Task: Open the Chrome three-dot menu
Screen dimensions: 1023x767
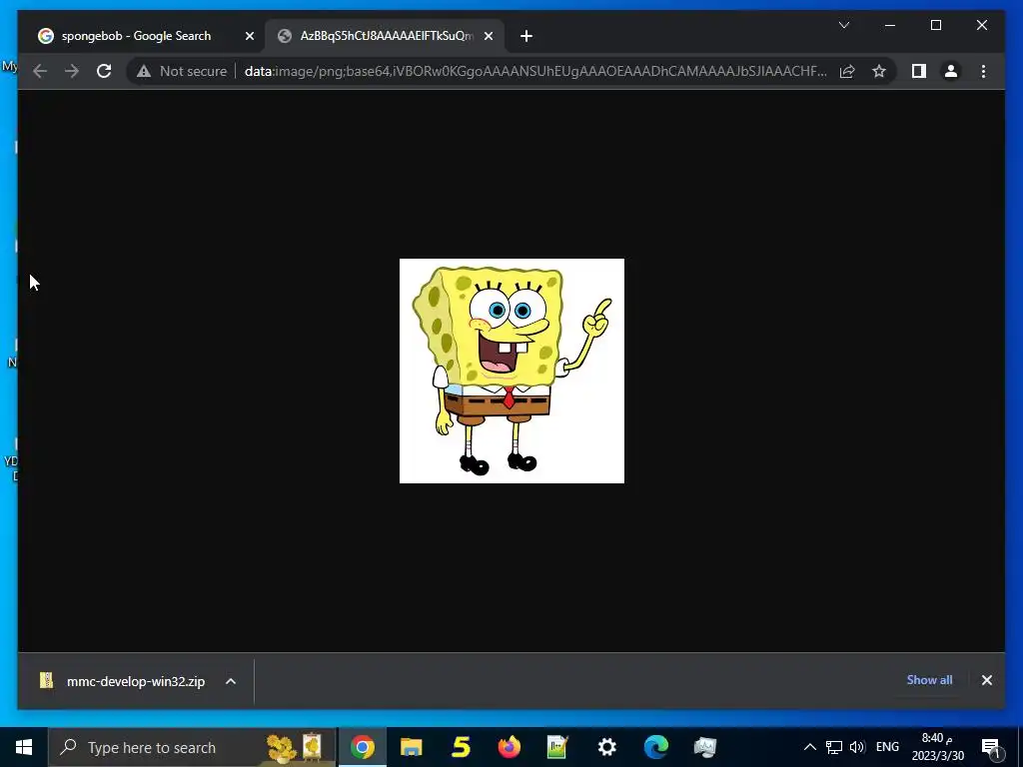Action: (x=983, y=71)
